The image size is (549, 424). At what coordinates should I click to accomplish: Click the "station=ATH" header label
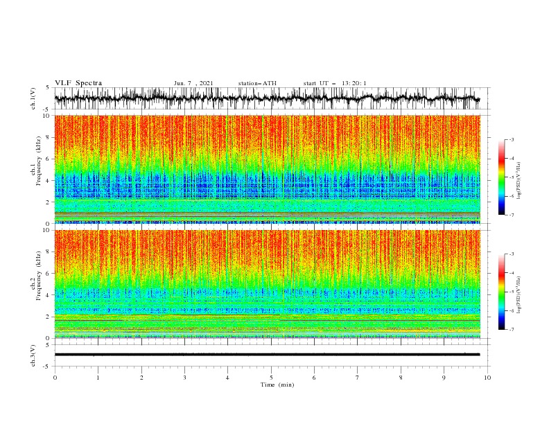click(x=257, y=83)
